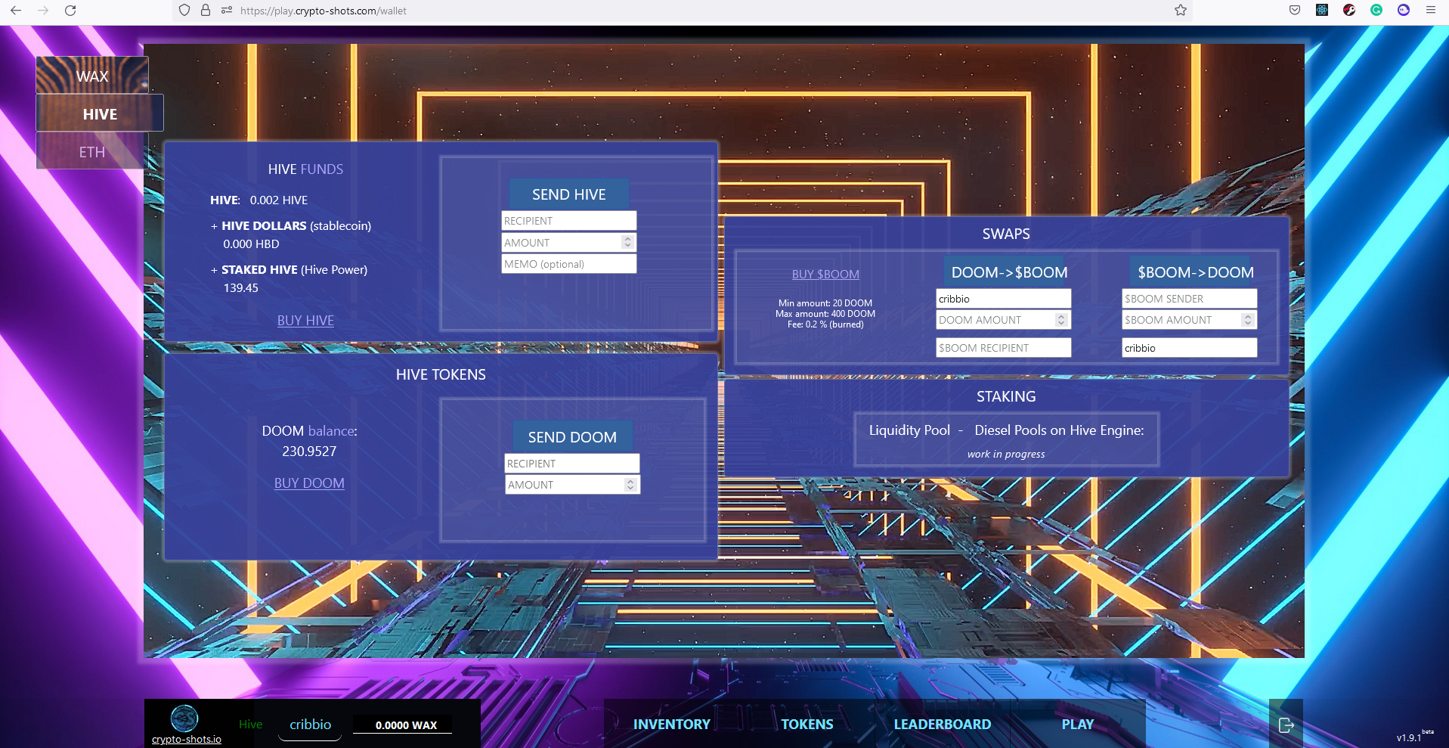This screenshot has width=1449, height=748.
Task: Click the Liquidity Pool staking box
Action: click(x=1006, y=439)
